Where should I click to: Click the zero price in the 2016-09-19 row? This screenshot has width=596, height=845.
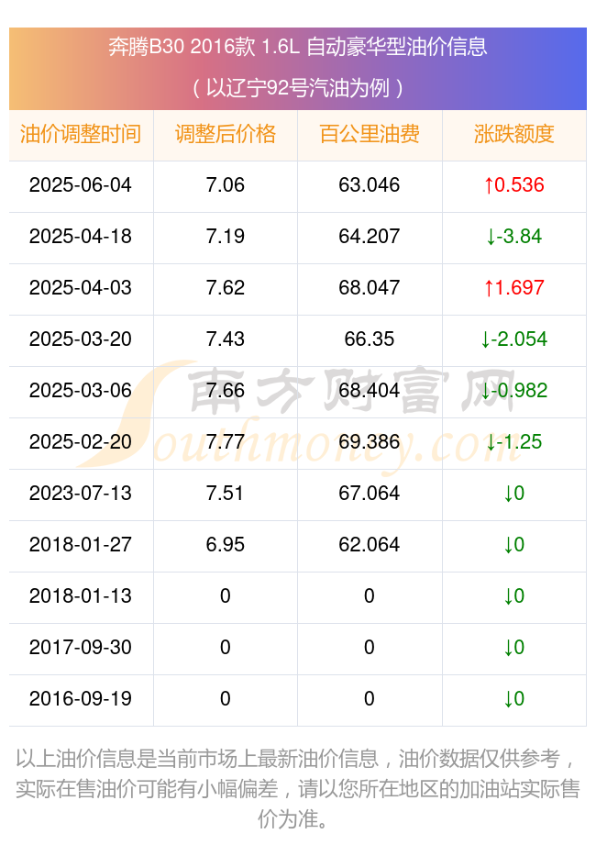[x=225, y=699]
